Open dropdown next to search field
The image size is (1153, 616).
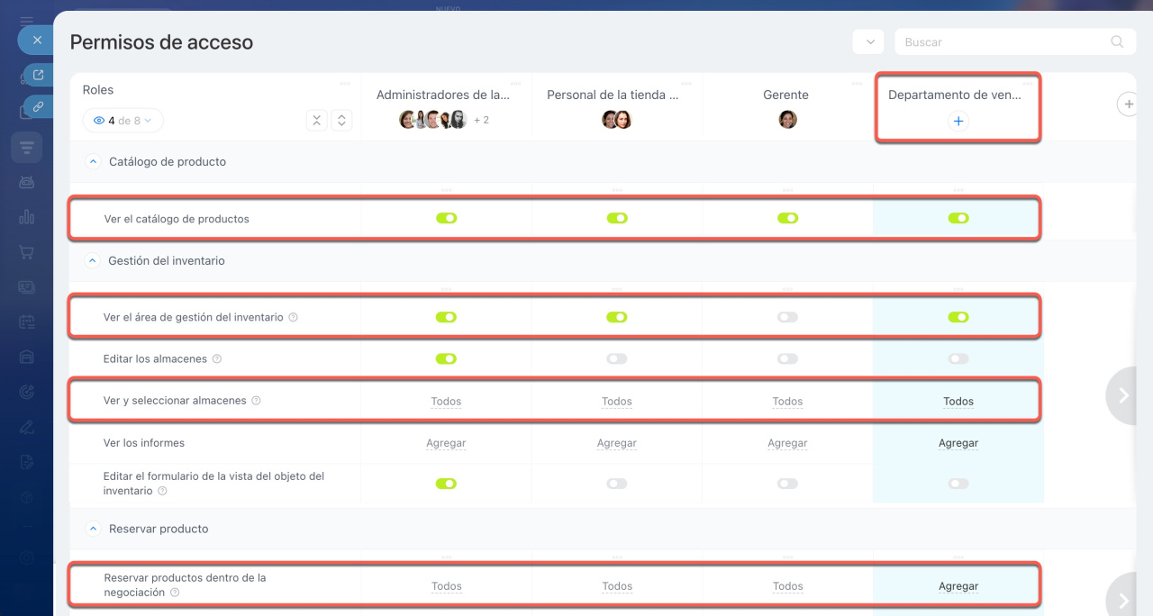coord(868,42)
